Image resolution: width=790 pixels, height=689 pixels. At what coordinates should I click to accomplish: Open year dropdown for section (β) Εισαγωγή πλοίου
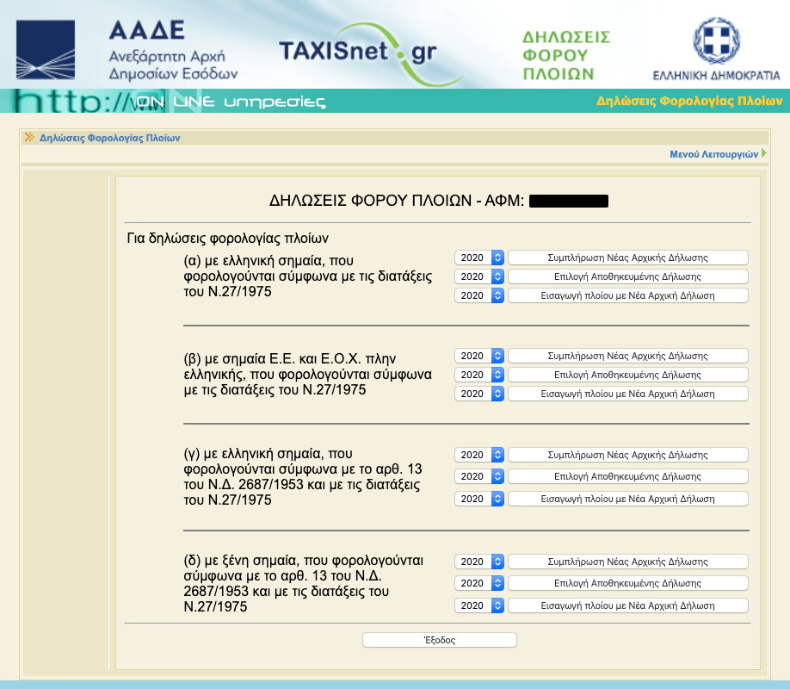[x=479, y=394]
